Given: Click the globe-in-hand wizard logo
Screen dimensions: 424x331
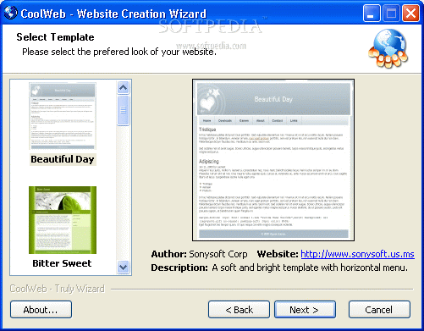Looking at the screenshot, I should pos(388,48).
